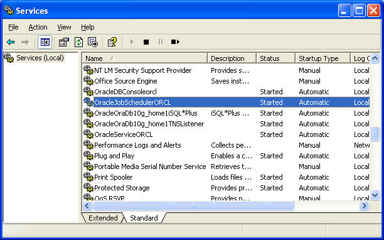Click the vertical scrollbar down arrow
Image resolution: width=384 pixels, height=240 pixels.
pyautogui.click(x=375, y=195)
